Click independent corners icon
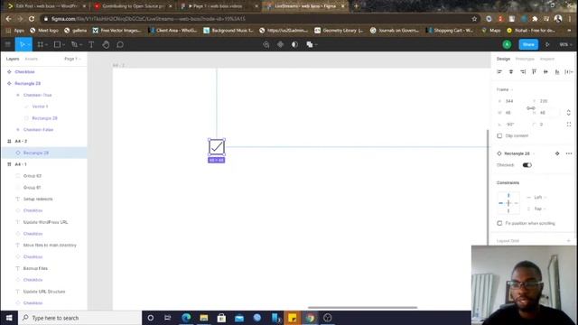Screen dimensions: 578x325 click(569, 125)
